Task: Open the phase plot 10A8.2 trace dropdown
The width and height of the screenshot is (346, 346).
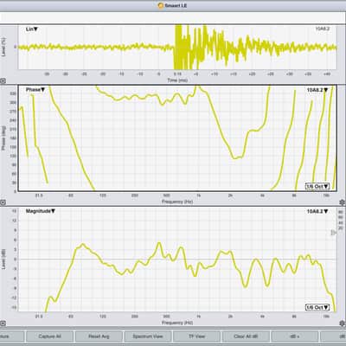Action: (317, 90)
